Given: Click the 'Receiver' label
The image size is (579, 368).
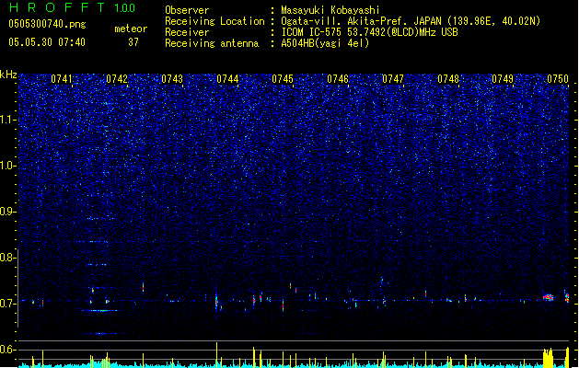Looking at the screenshot, I should click(187, 32).
